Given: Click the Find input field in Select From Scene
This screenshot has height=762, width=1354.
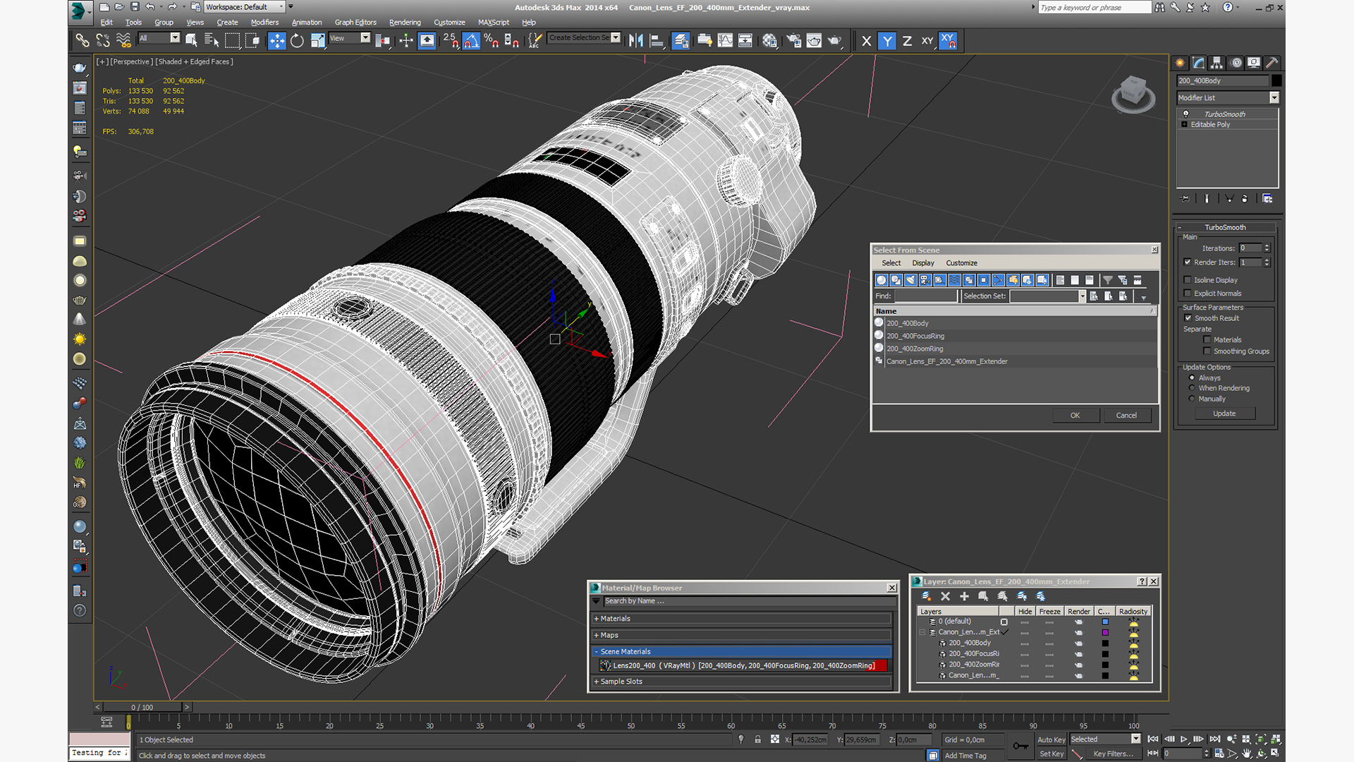Looking at the screenshot, I should [926, 296].
